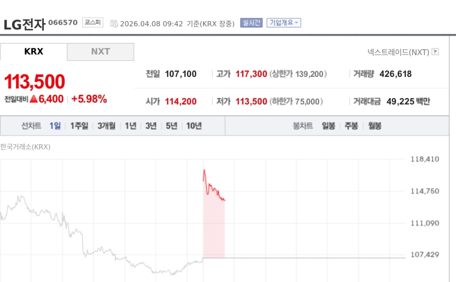Viewport: 456px width, 282px height.
Task: Select the 1주일 line chart period
Action: tap(79, 126)
